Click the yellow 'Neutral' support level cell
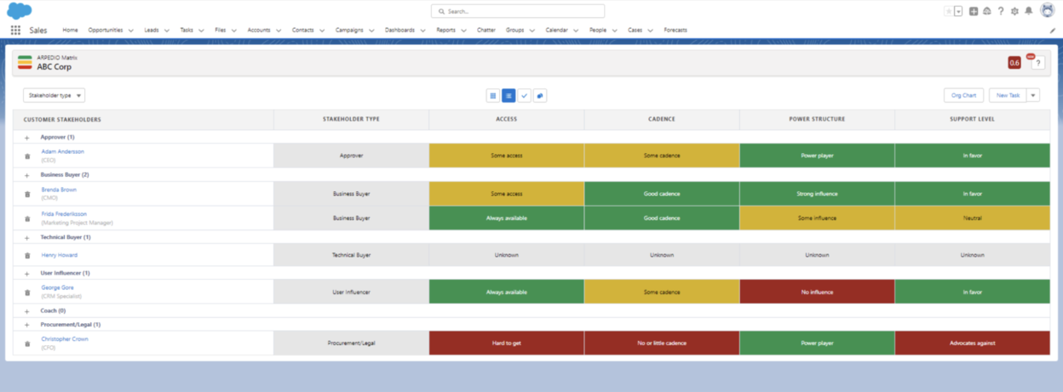 (972, 219)
